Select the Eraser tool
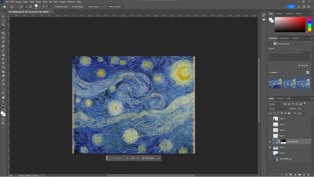Screen dimensions: 314x177 pos(3,63)
